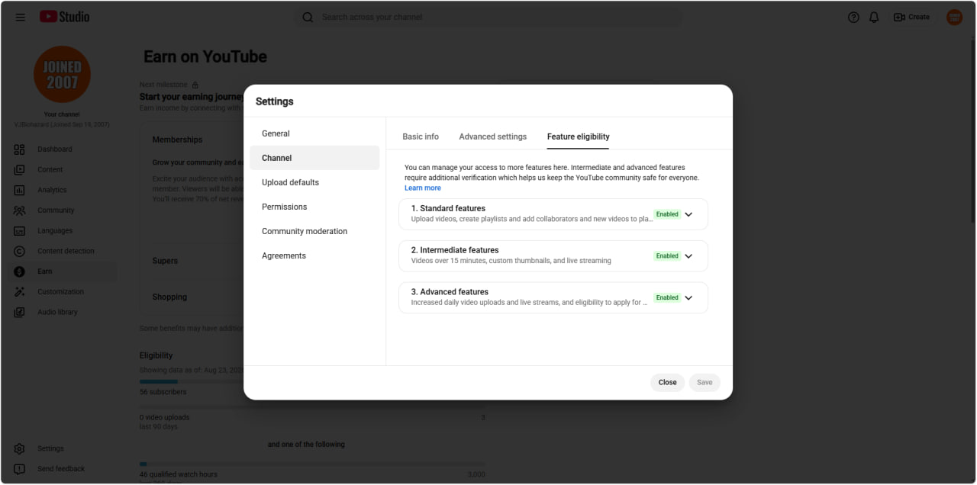The height and width of the screenshot is (485, 977).
Task: Click the Next milestone lock icon
Action: (195, 85)
